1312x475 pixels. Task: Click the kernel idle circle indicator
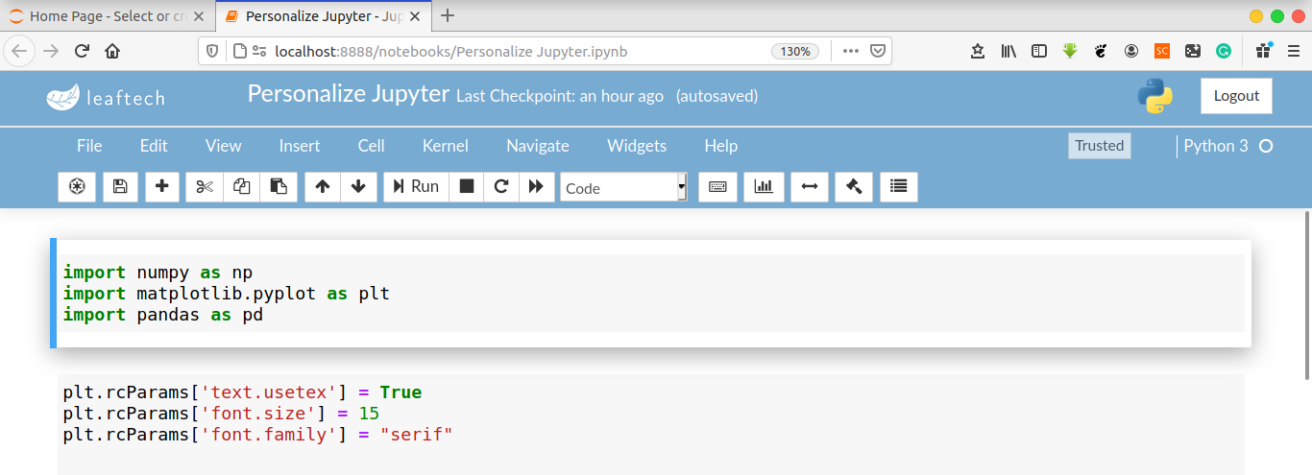(x=1266, y=146)
